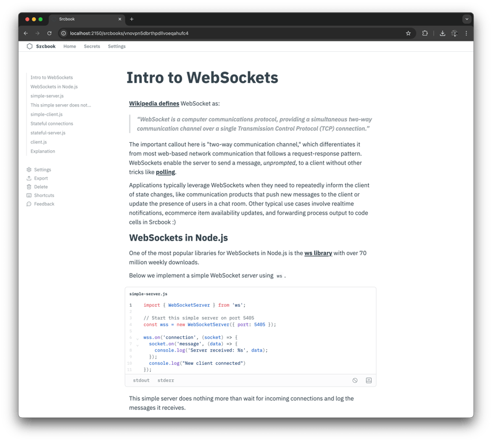Open the ws library link
Viewport: 492px width, 442px height.
pyautogui.click(x=318, y=253)
